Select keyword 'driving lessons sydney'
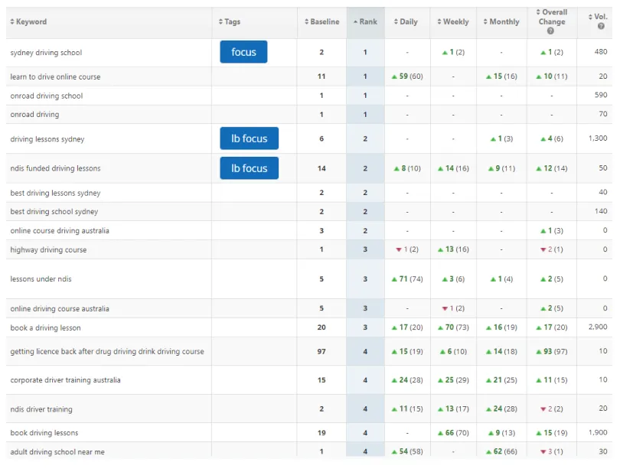 (47, 139)
